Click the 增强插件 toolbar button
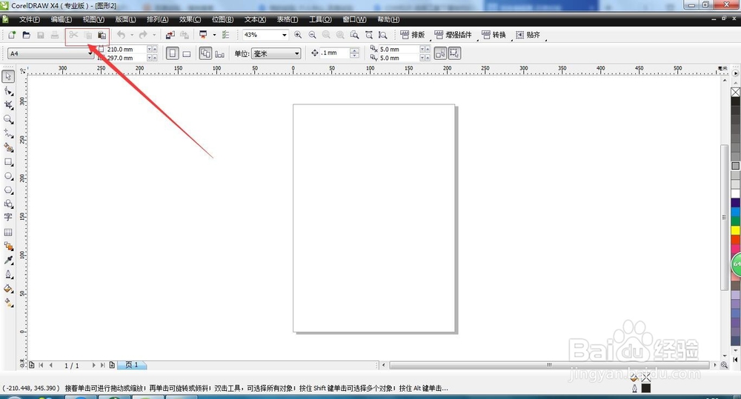Image resolution: width=741 pixels, height=399 pixels. click(453, 35)
